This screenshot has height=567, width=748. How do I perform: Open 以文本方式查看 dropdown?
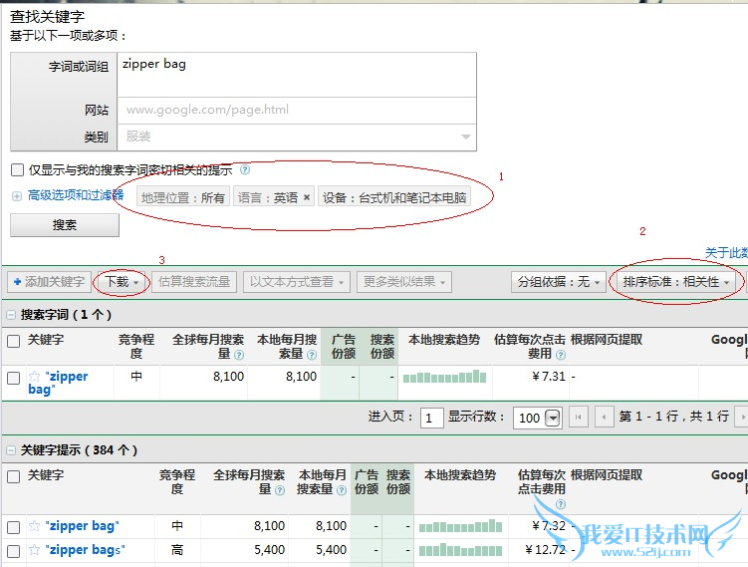[x=297, y=282]
